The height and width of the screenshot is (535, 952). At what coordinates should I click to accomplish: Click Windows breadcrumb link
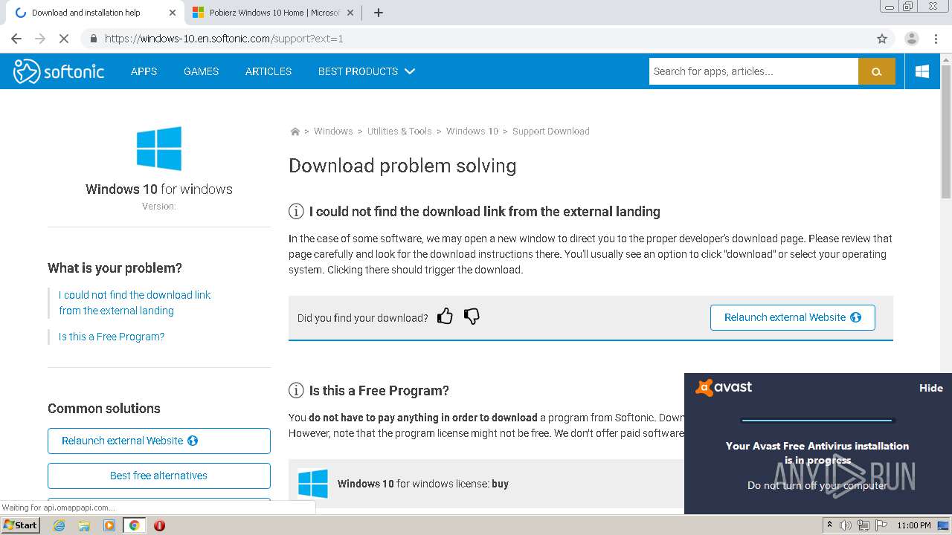333,132
